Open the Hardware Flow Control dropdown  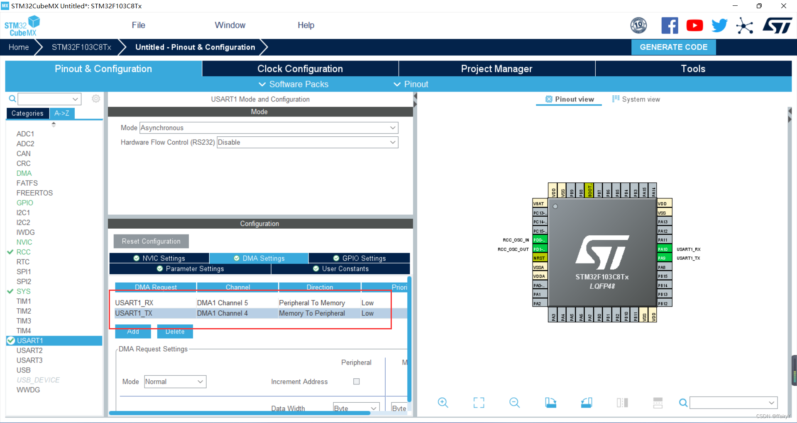307,142
